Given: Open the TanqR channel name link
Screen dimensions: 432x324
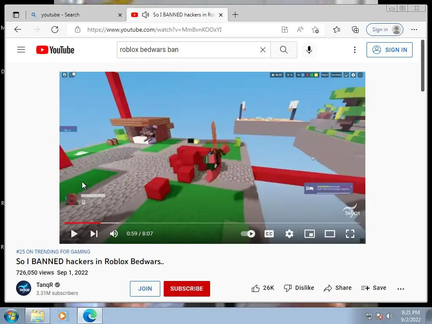Looking at the screenshot, I should tap(45, 285).
